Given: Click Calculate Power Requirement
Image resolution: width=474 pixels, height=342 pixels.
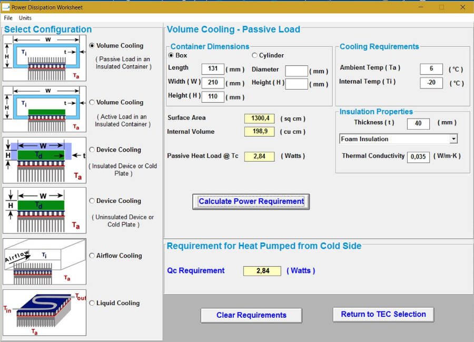Looking at the screenshot, I should click(251, 201).
